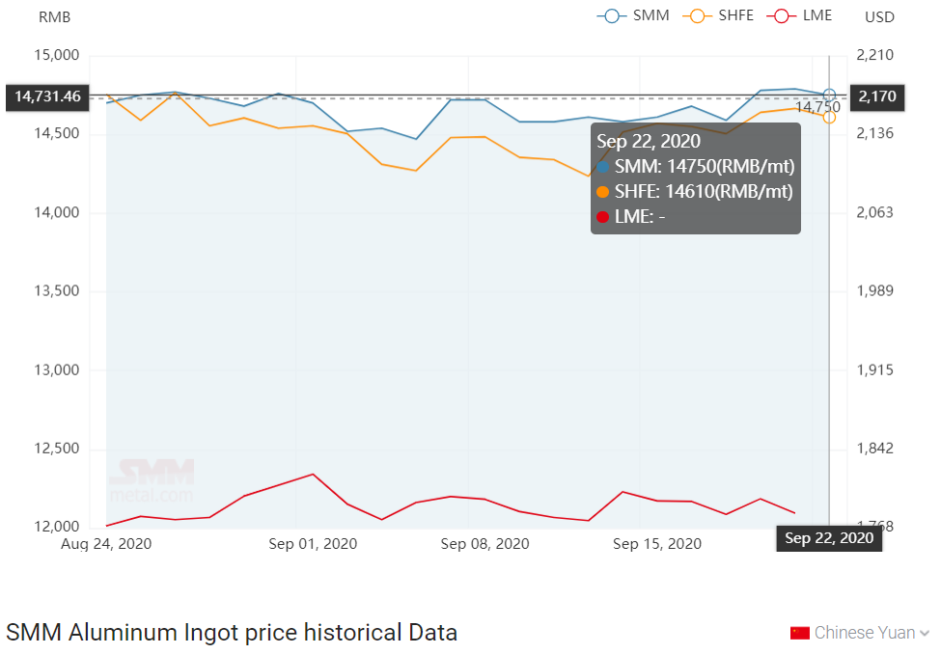Click the 14,731.46 RMB crosshair value label
The height and width of the screenshot is (654, 941).
(x=47, y=96)
